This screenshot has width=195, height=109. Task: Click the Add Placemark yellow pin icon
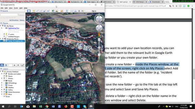(x=34, y=11)
